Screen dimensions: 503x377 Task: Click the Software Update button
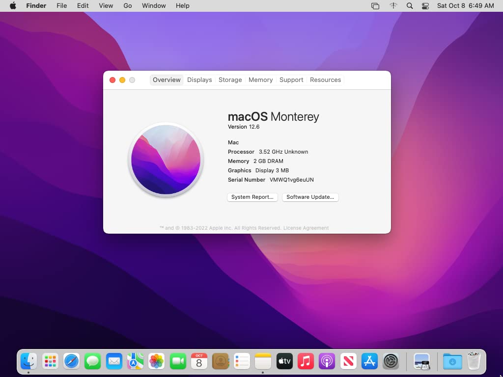310,197
